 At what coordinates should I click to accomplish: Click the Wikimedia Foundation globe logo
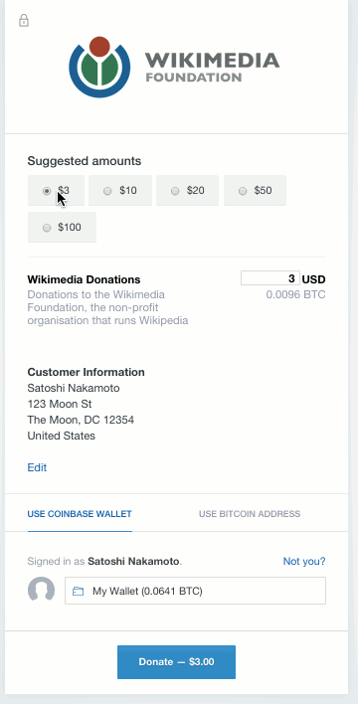point(99,68)
